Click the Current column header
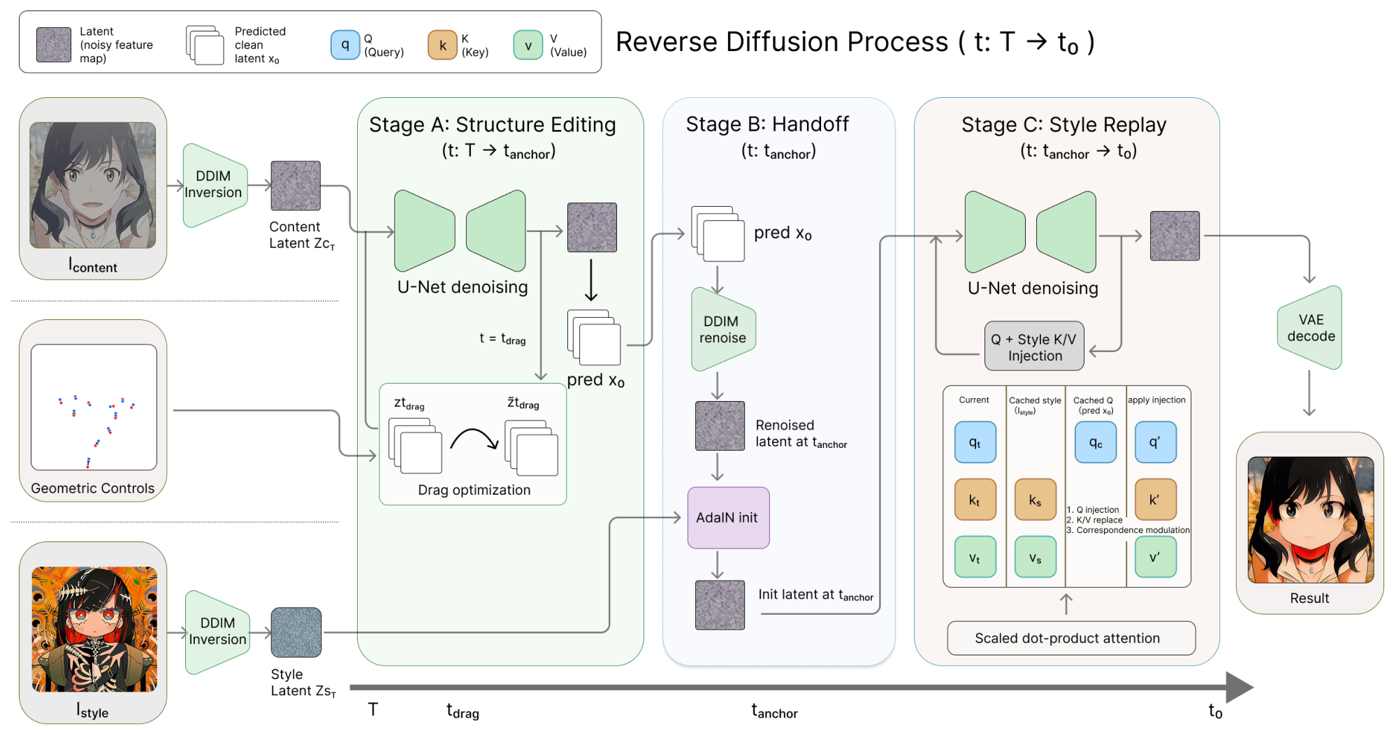Image resolution: width=1394 pixels, height=735 pixels. (974, 400)
